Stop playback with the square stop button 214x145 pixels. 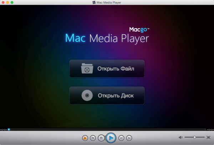101,138
